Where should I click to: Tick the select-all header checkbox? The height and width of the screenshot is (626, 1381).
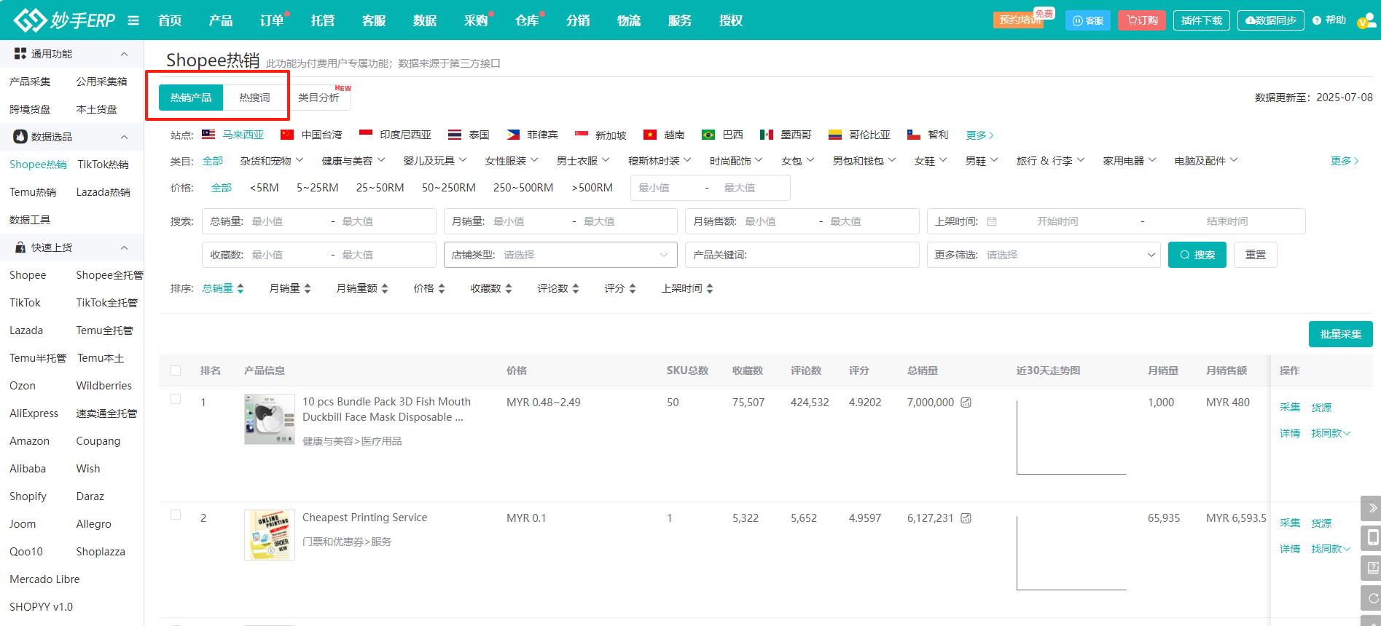[176, 371]
